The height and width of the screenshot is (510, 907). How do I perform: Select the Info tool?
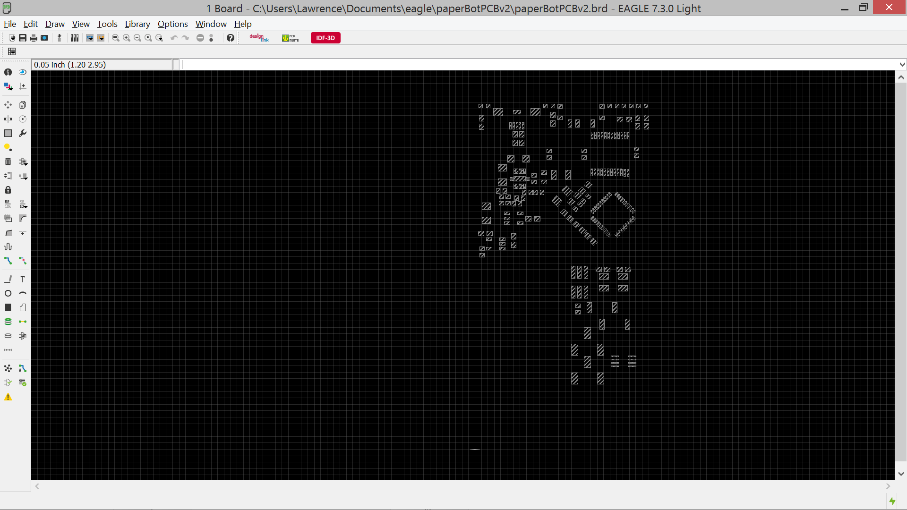[8, 72]
